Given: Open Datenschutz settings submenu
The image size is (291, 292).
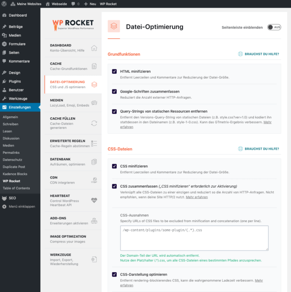Looking at the screenshot, I should [13, 159].
